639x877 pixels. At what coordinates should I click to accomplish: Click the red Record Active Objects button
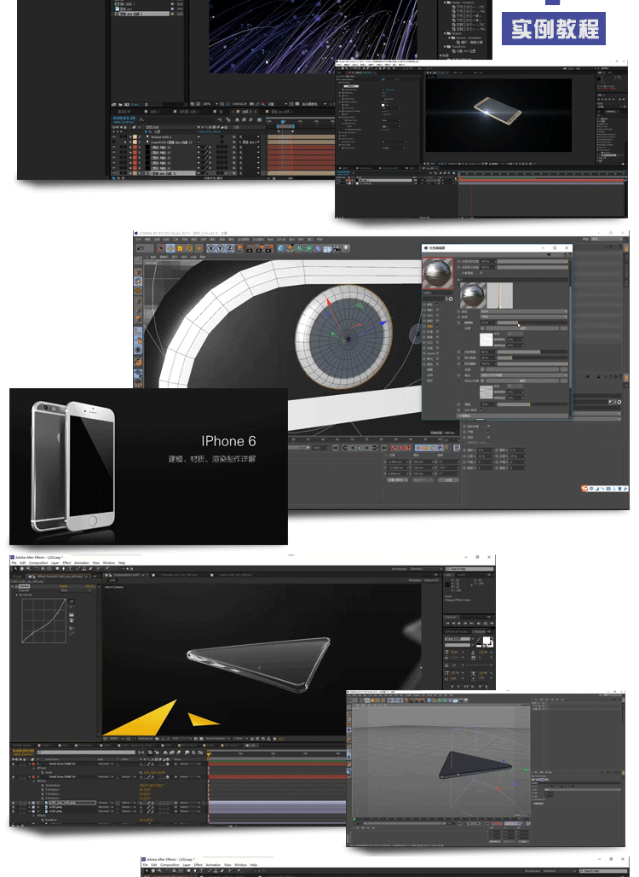click(394, 447)
